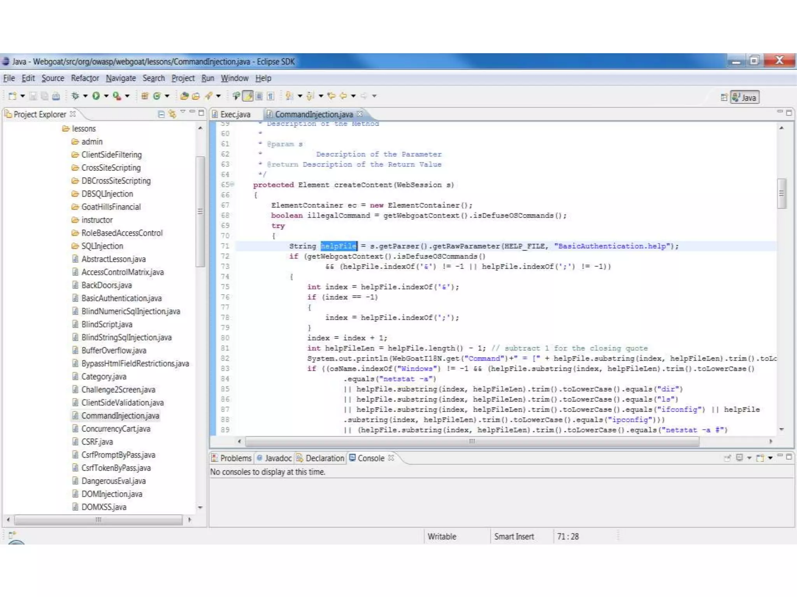Select the Java perspective button
Screen dimensions: 797x597
click(744, 97)
